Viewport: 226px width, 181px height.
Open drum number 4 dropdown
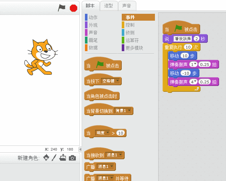point(193,82)
